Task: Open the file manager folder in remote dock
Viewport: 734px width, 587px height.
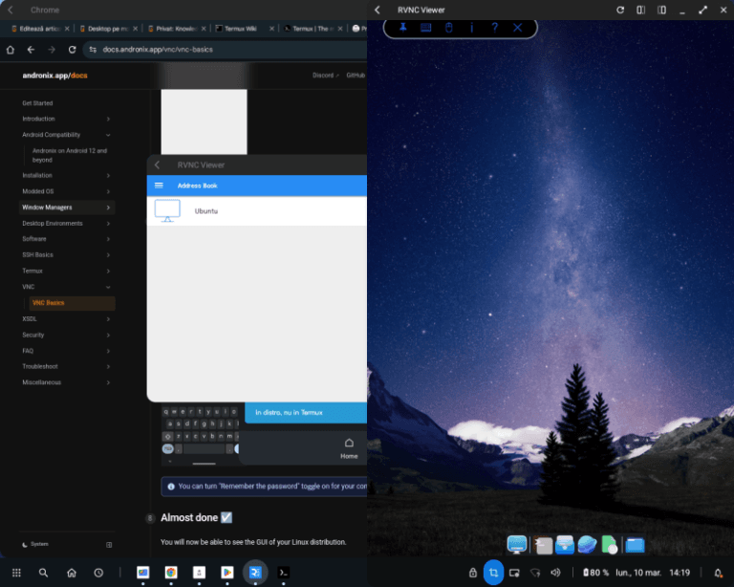Action: [x=635, y=545]
